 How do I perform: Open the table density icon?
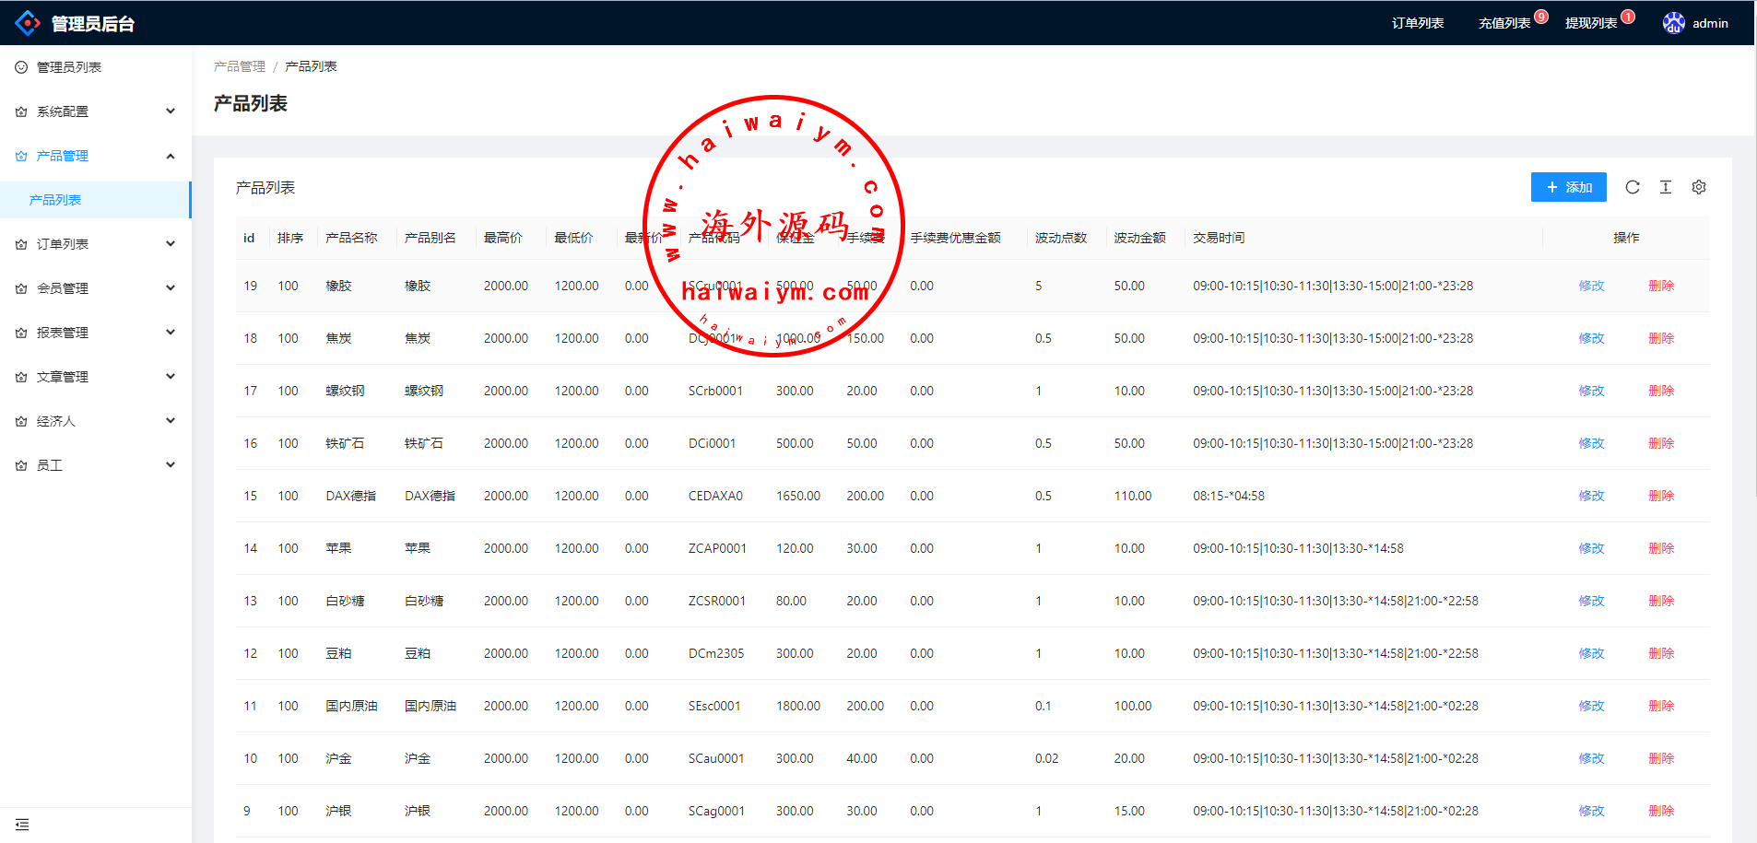pyautogui.click(x=1665, y=187)
